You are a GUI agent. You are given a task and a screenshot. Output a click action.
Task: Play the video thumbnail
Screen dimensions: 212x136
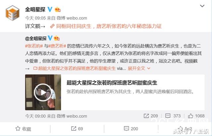click(x=43, y=92)
